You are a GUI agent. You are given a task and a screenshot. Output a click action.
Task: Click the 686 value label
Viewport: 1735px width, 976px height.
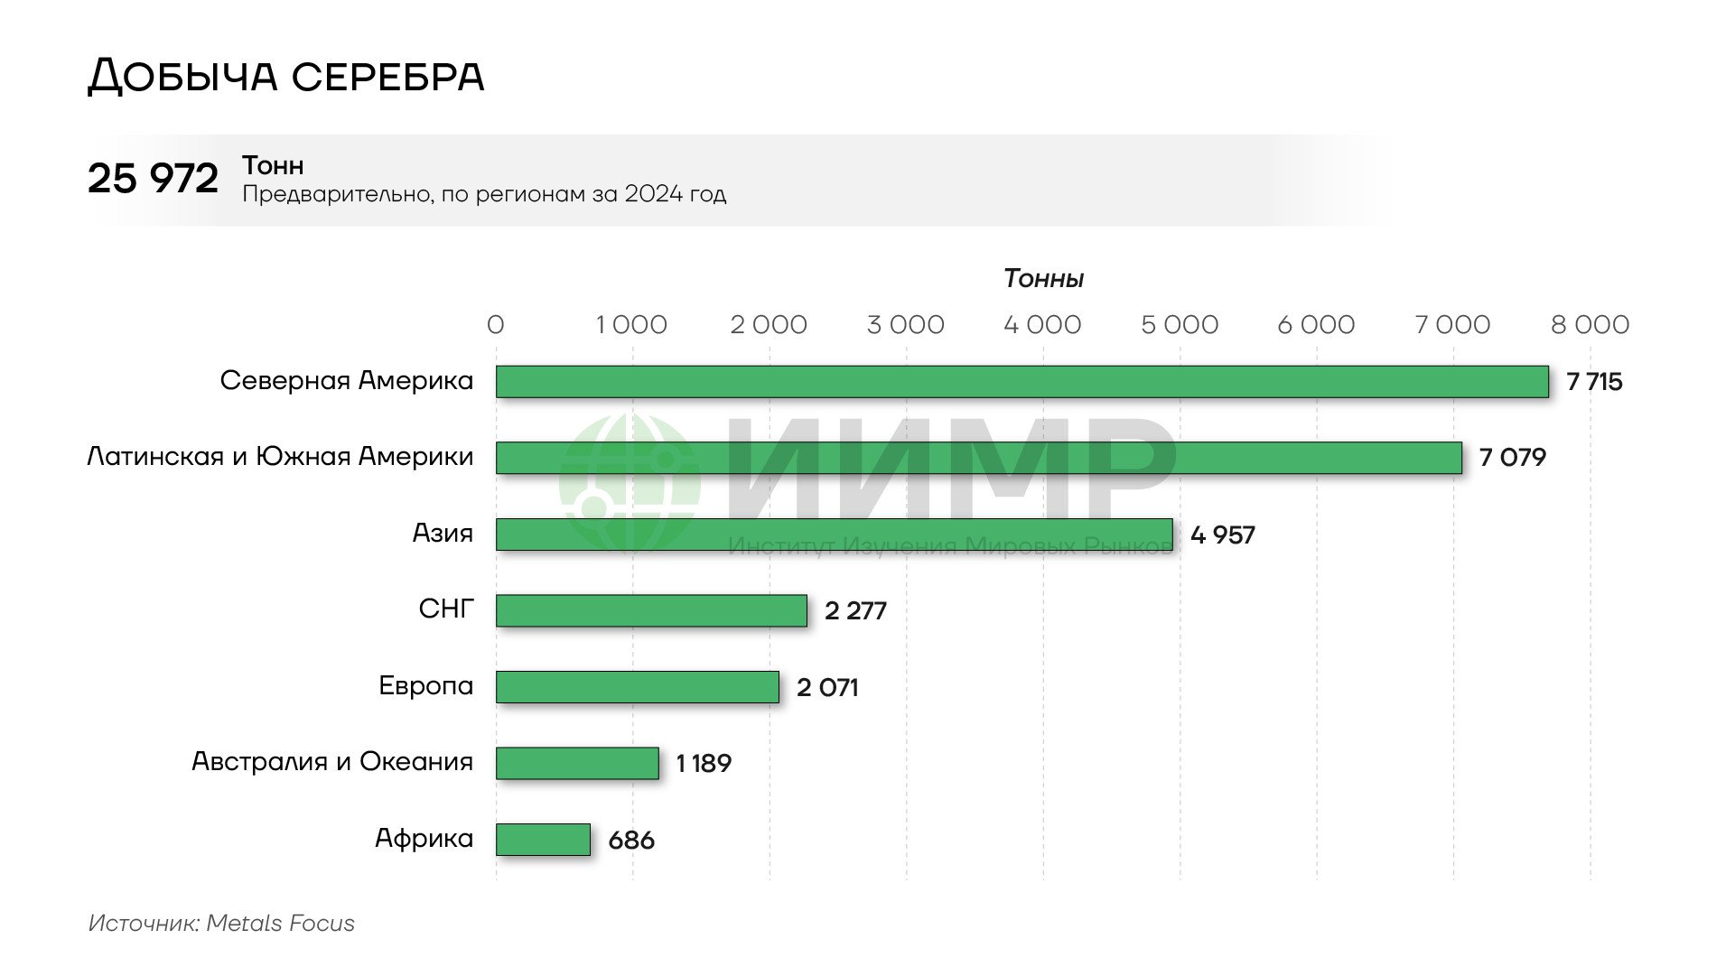click(x=630, y=841)
